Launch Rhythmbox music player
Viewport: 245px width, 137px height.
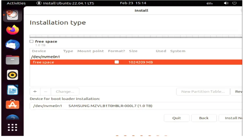[x=12, y=75]
